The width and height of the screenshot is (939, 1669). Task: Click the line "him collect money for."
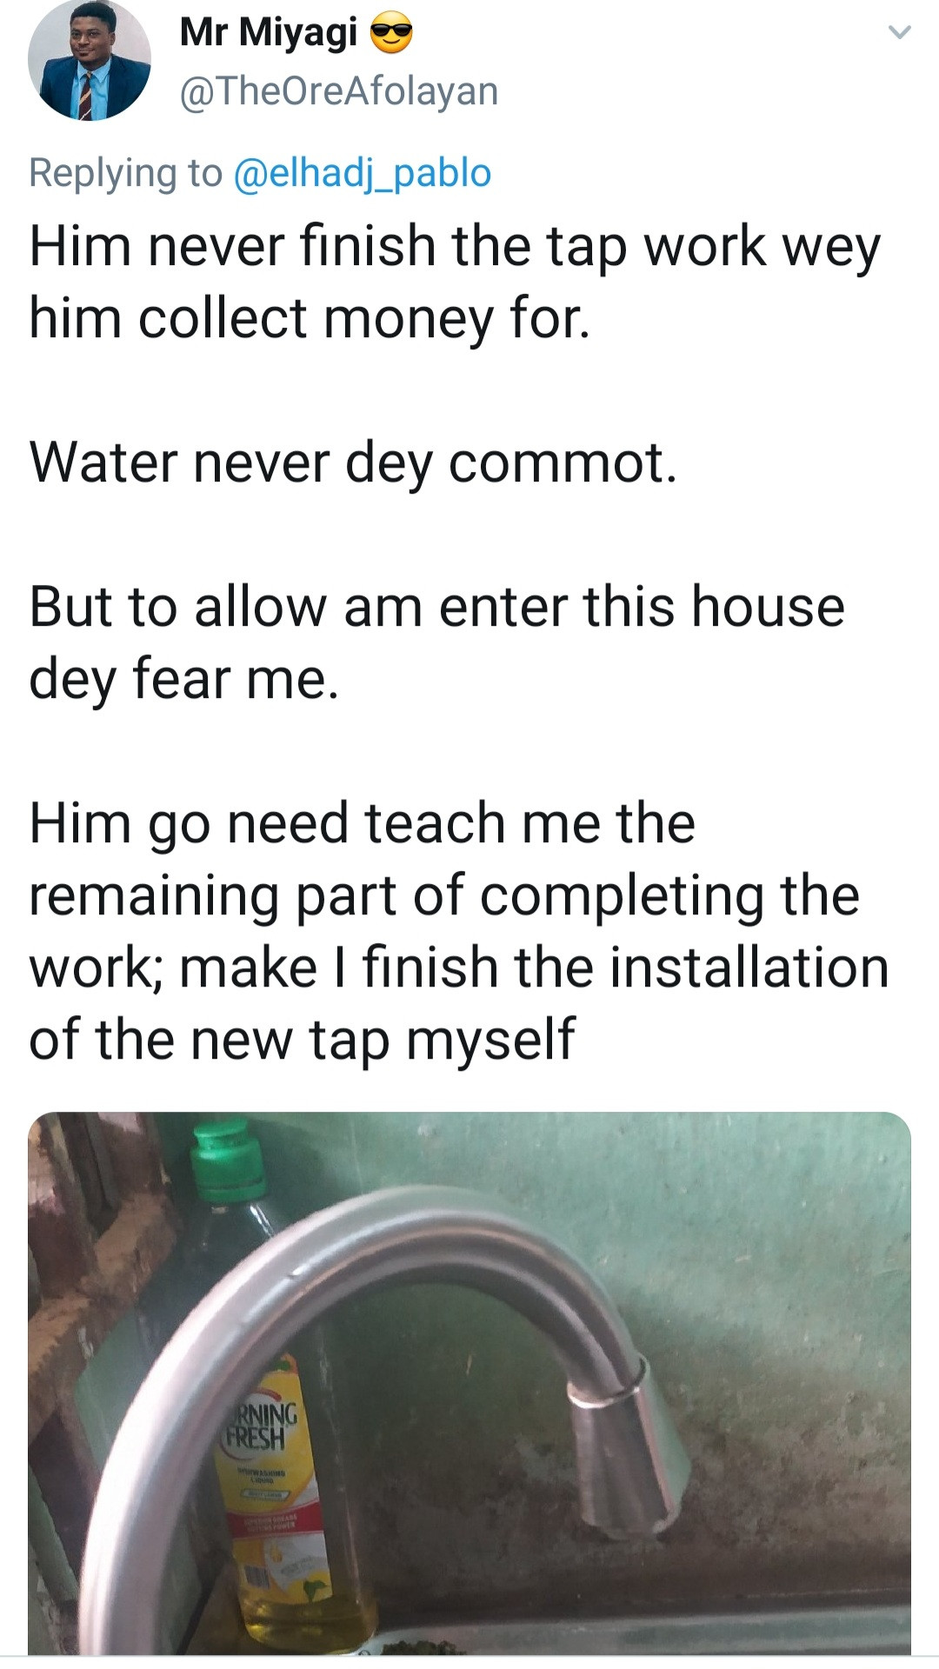pos(310,318)
